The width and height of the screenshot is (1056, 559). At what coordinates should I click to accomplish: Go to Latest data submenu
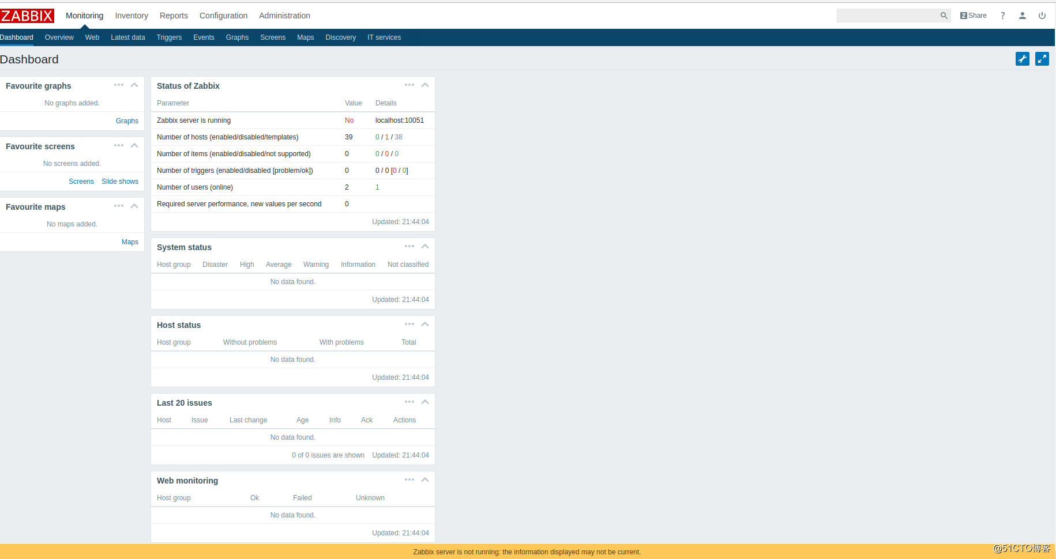point(128,37)
